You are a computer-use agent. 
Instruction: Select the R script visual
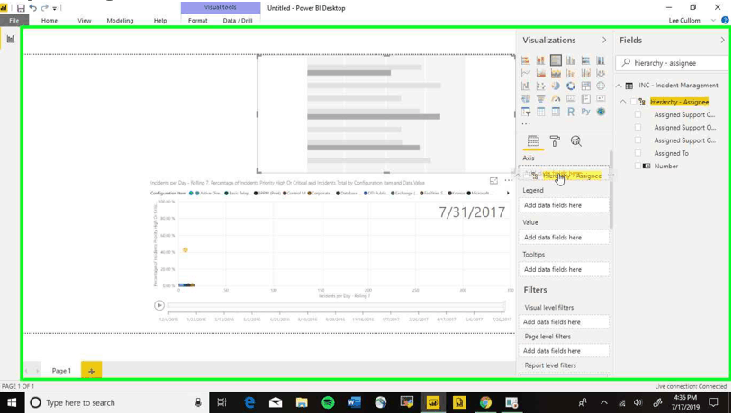click(571, 112)
